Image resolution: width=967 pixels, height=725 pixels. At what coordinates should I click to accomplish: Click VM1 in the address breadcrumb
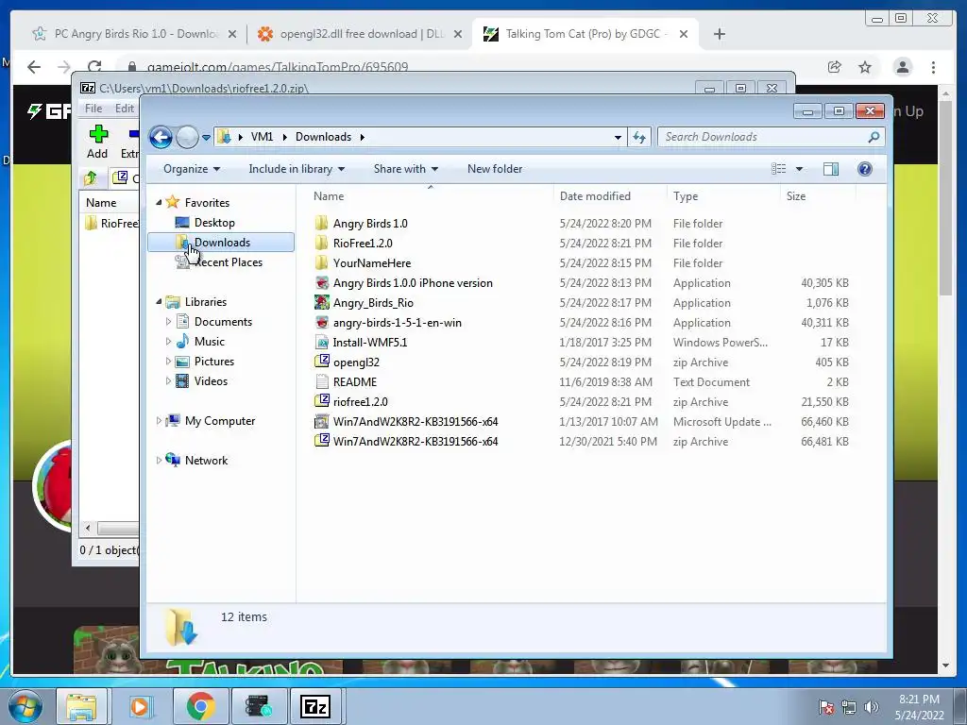[262, 137]
